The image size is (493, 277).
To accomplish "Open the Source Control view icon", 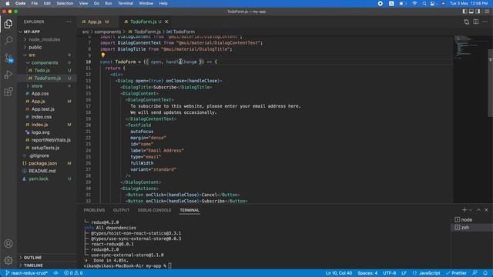I will point(8,58).
